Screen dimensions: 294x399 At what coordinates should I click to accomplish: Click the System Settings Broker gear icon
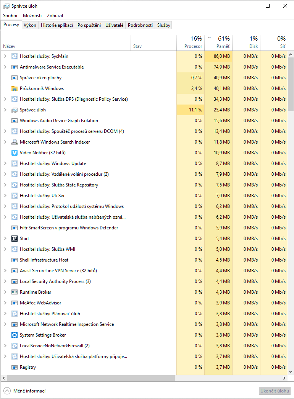pyautogui.click(x=15, y=335)
